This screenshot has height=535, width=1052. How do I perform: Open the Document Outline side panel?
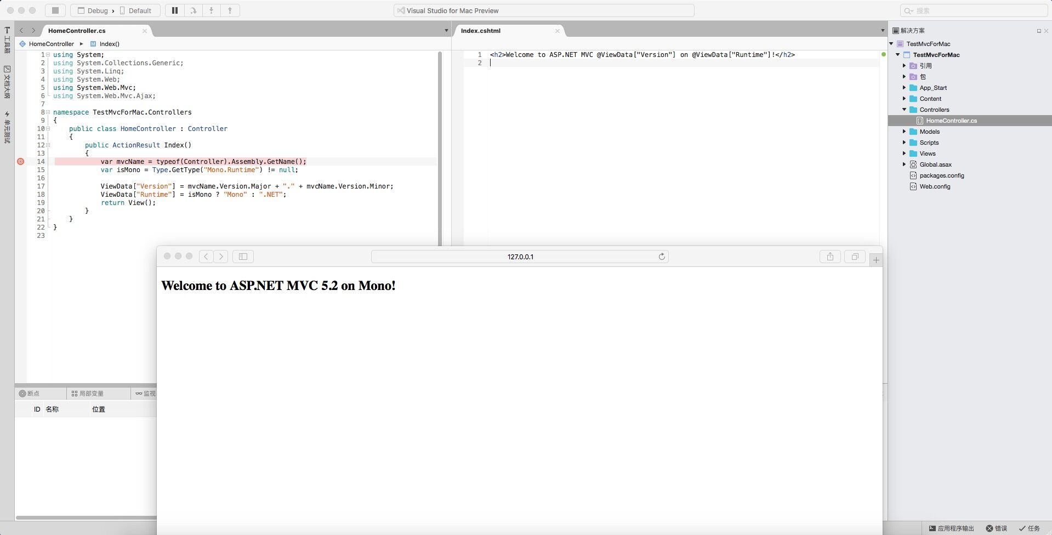pos(7,82)
